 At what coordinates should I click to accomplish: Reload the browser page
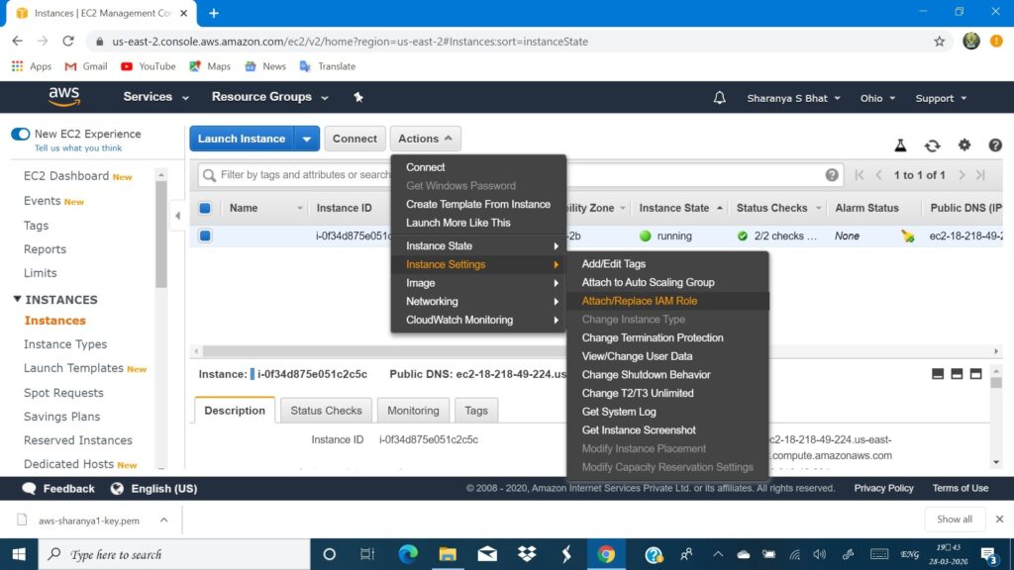pyautogui.click(x=68, y=42)
